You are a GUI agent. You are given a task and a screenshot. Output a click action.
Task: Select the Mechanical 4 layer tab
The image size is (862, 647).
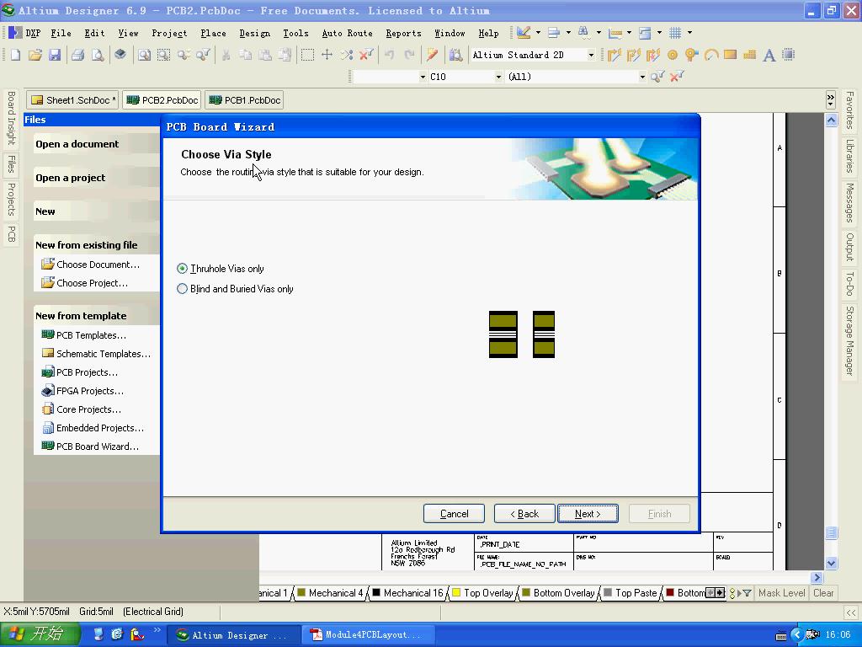[x=330, y=592]
